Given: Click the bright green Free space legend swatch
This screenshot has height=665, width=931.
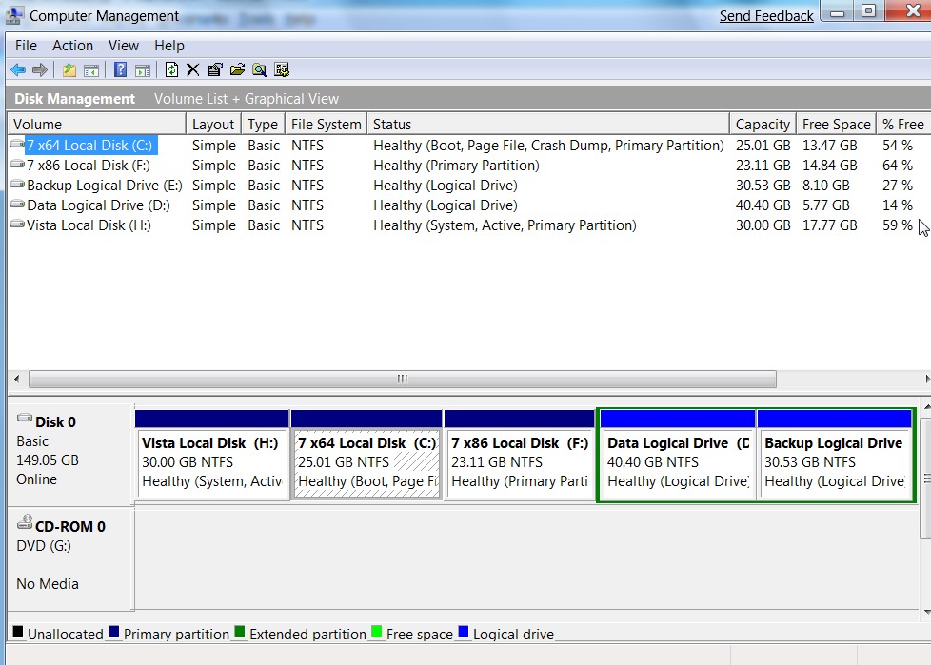Looking at the screenshot, I should click(x=376, y=631).
